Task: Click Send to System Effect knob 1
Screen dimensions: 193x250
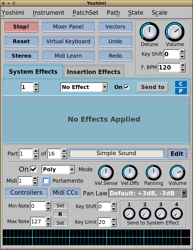Action: pos(129,214)
